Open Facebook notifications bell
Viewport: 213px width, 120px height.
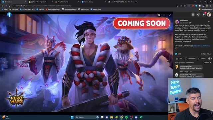click(x=204, y=15)
